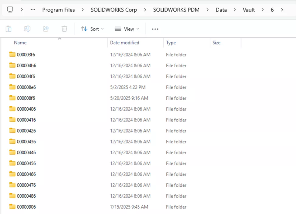Click the Paste icon in the toolbar
Screen dimensions: 296x214
point(9,29)
